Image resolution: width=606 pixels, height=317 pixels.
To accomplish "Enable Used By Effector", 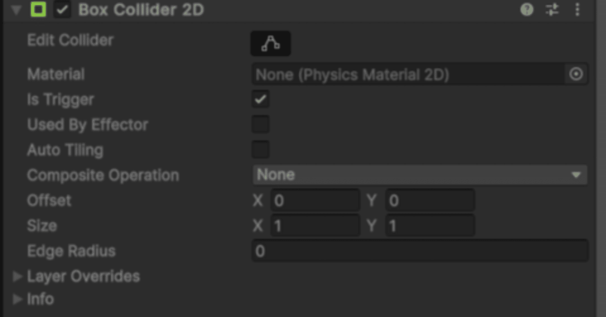I will pyautogui.click(x=260, y=124).
